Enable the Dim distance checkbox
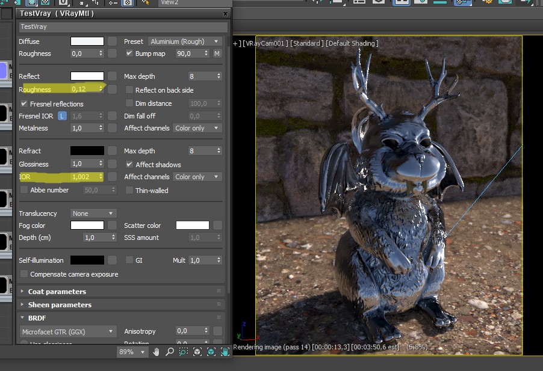Image resolution: width=543 pixels, height=371 pixels. pyautogui.click(x=129, y=103)
